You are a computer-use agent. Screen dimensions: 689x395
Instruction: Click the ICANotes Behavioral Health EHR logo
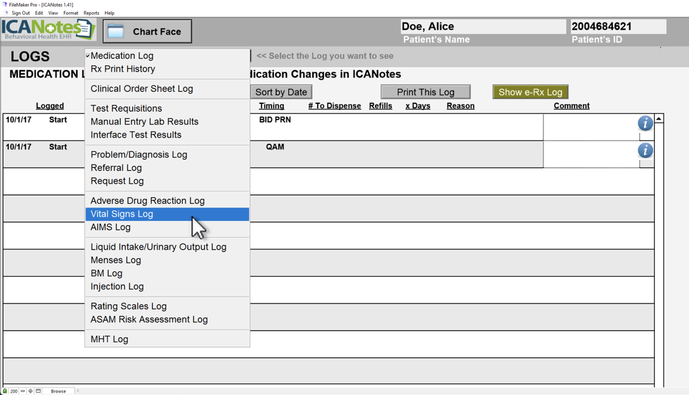(x=48, y=30)
